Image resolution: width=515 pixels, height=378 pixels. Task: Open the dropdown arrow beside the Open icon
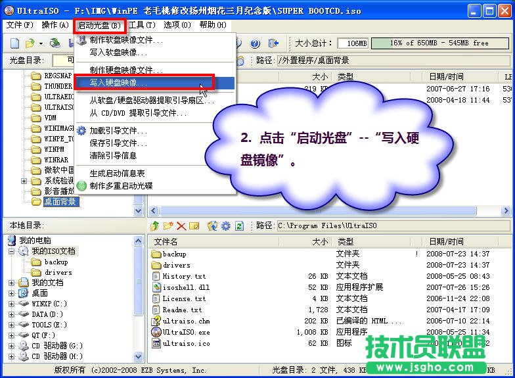tap(40, 44)
